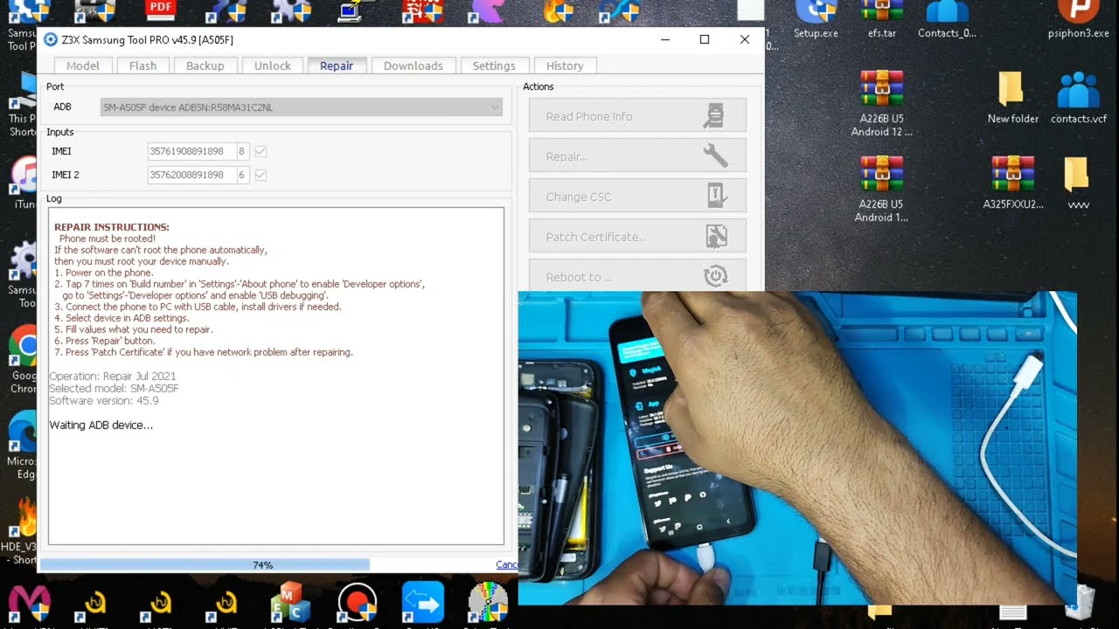Select the A226B U5 Android 12 archive
The width and height of the screenshot is (1119, 629).
(x=881, y=103)
